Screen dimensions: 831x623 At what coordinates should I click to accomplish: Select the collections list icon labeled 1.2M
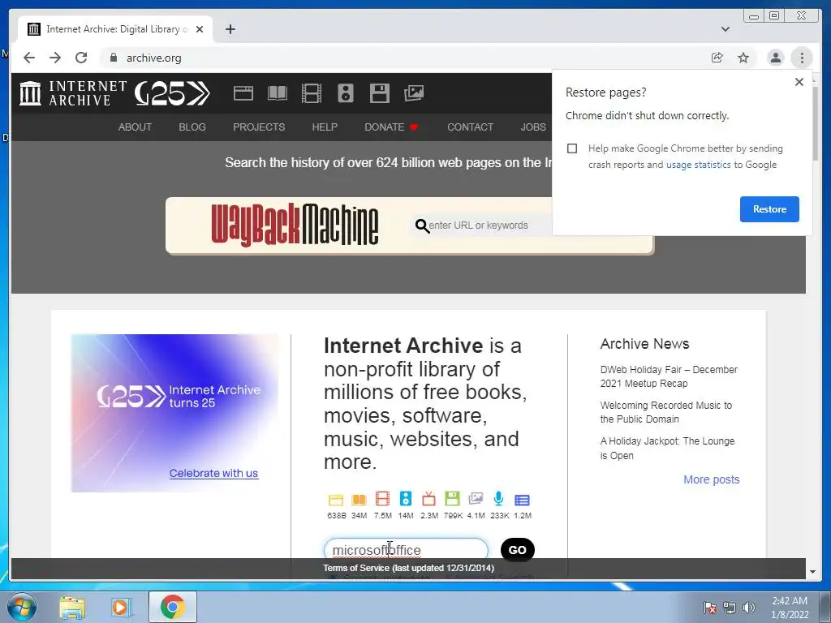(x=522, y=500)
